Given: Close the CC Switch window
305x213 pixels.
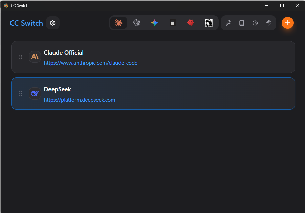Looking at the screenshot, I should coord(298,6).
